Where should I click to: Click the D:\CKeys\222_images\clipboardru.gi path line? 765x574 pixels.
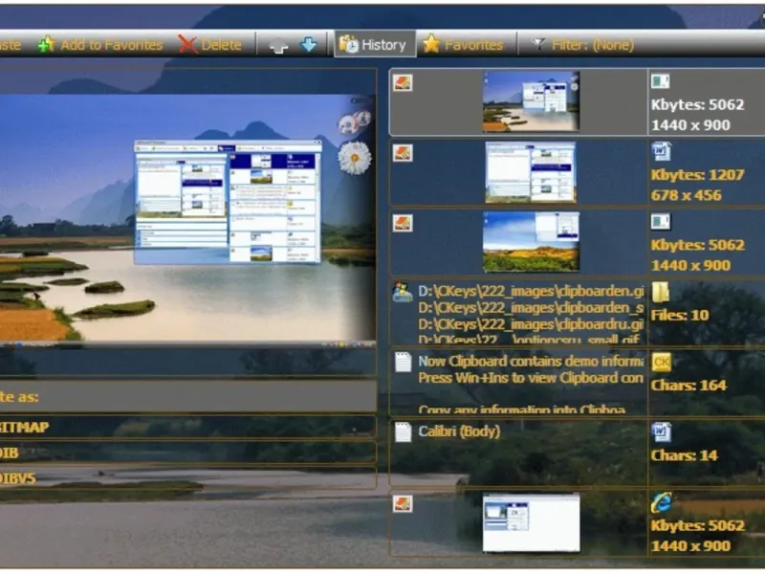531,324
